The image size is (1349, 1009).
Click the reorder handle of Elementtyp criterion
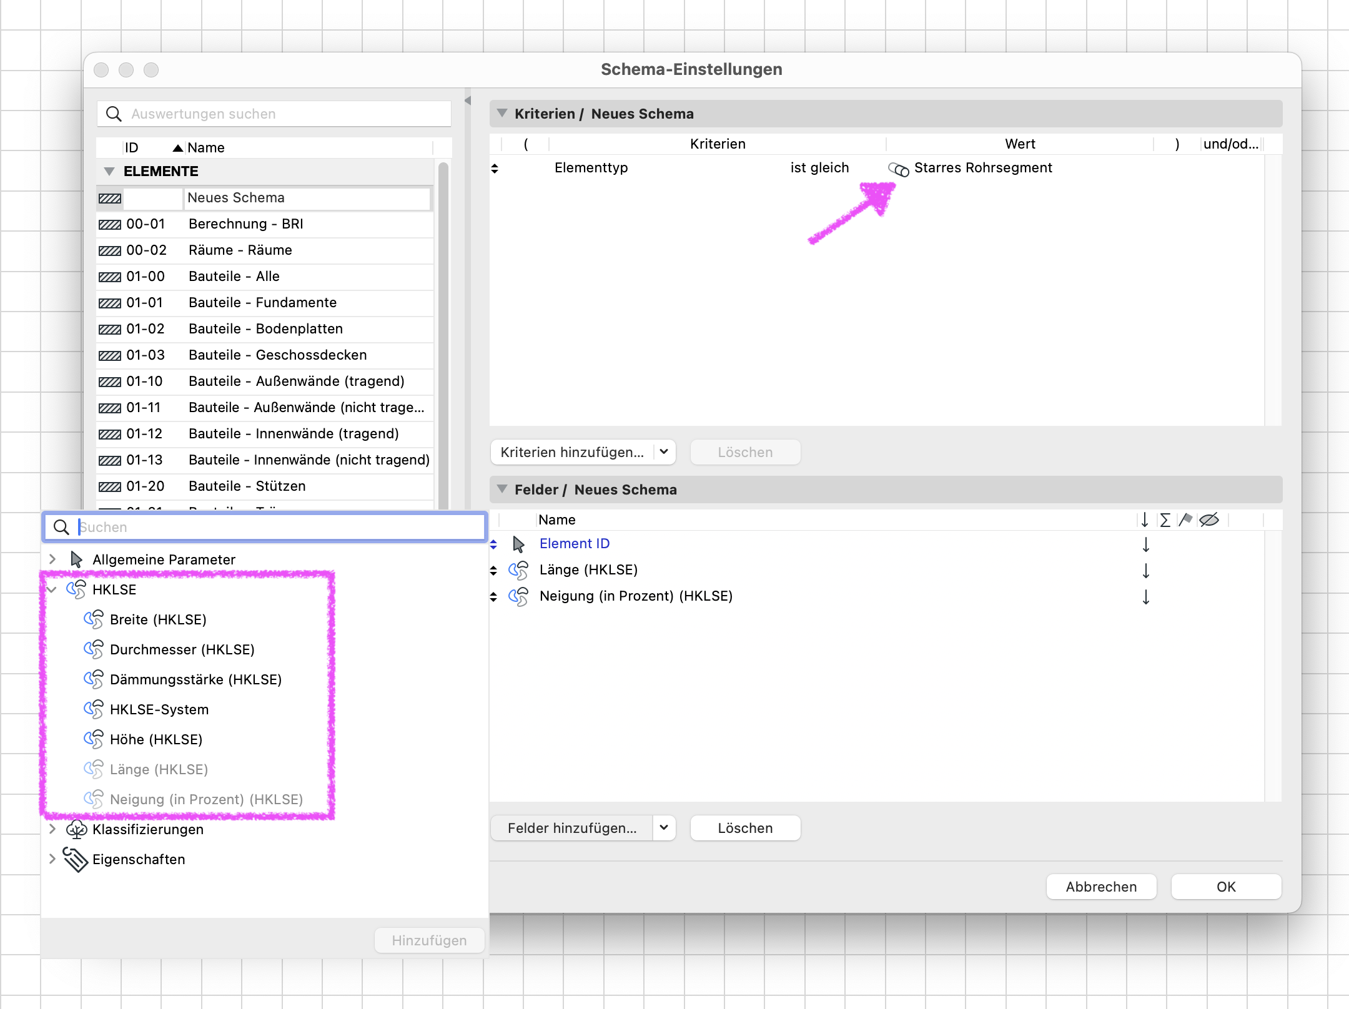[x=495, y=169]
